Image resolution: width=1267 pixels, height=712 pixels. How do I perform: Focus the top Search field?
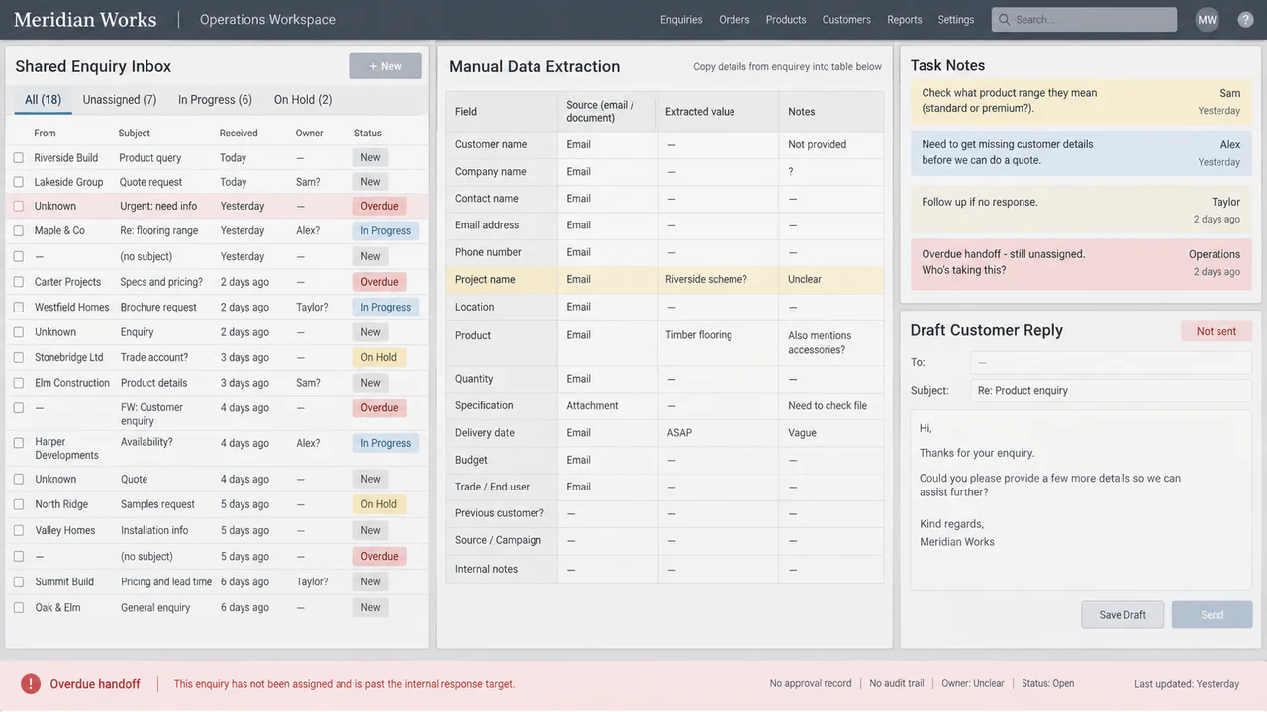[1085, 20]
